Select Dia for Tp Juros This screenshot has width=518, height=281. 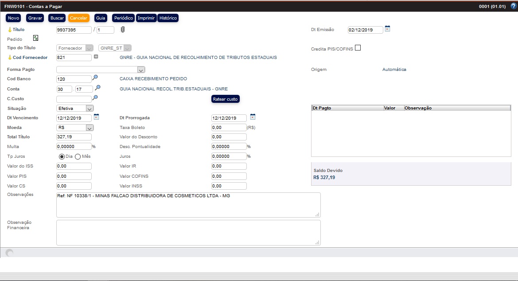click(x=62, y=156)
